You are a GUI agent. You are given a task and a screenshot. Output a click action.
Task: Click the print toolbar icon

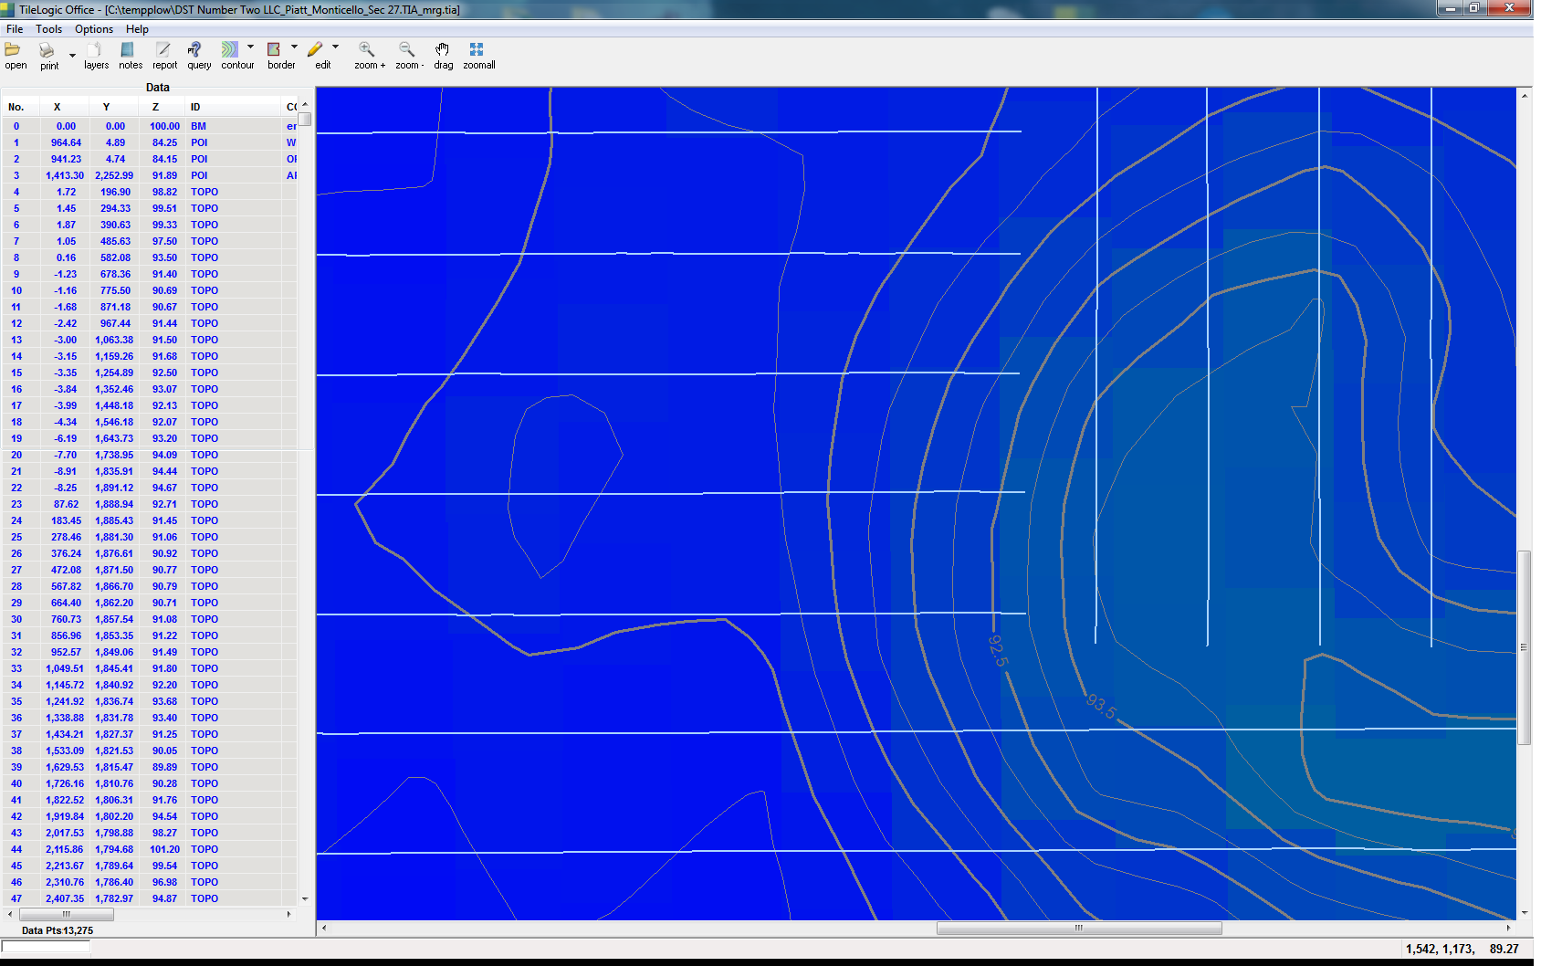coord(47,51)
